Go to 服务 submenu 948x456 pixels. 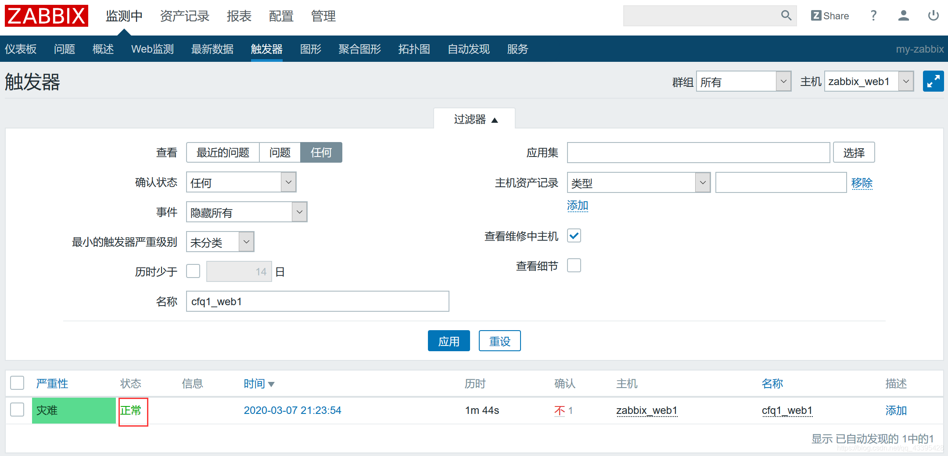pyautogui.click(x=518, y=49)
